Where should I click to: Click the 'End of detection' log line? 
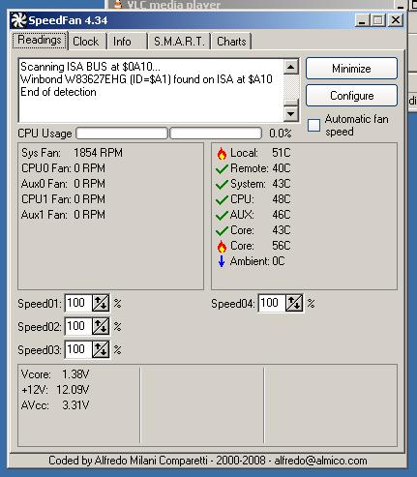point(58,92)
